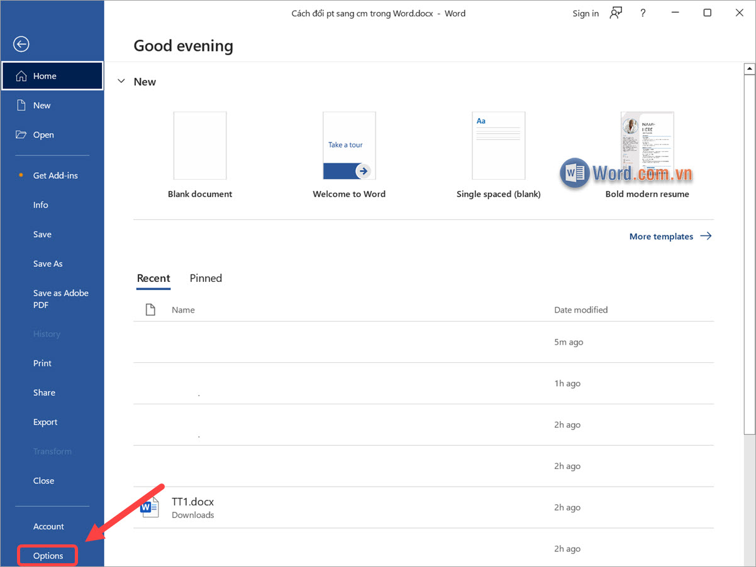Follow the More templates link
The width and height of the screenshot is (756, 567).
click(670, 236)
